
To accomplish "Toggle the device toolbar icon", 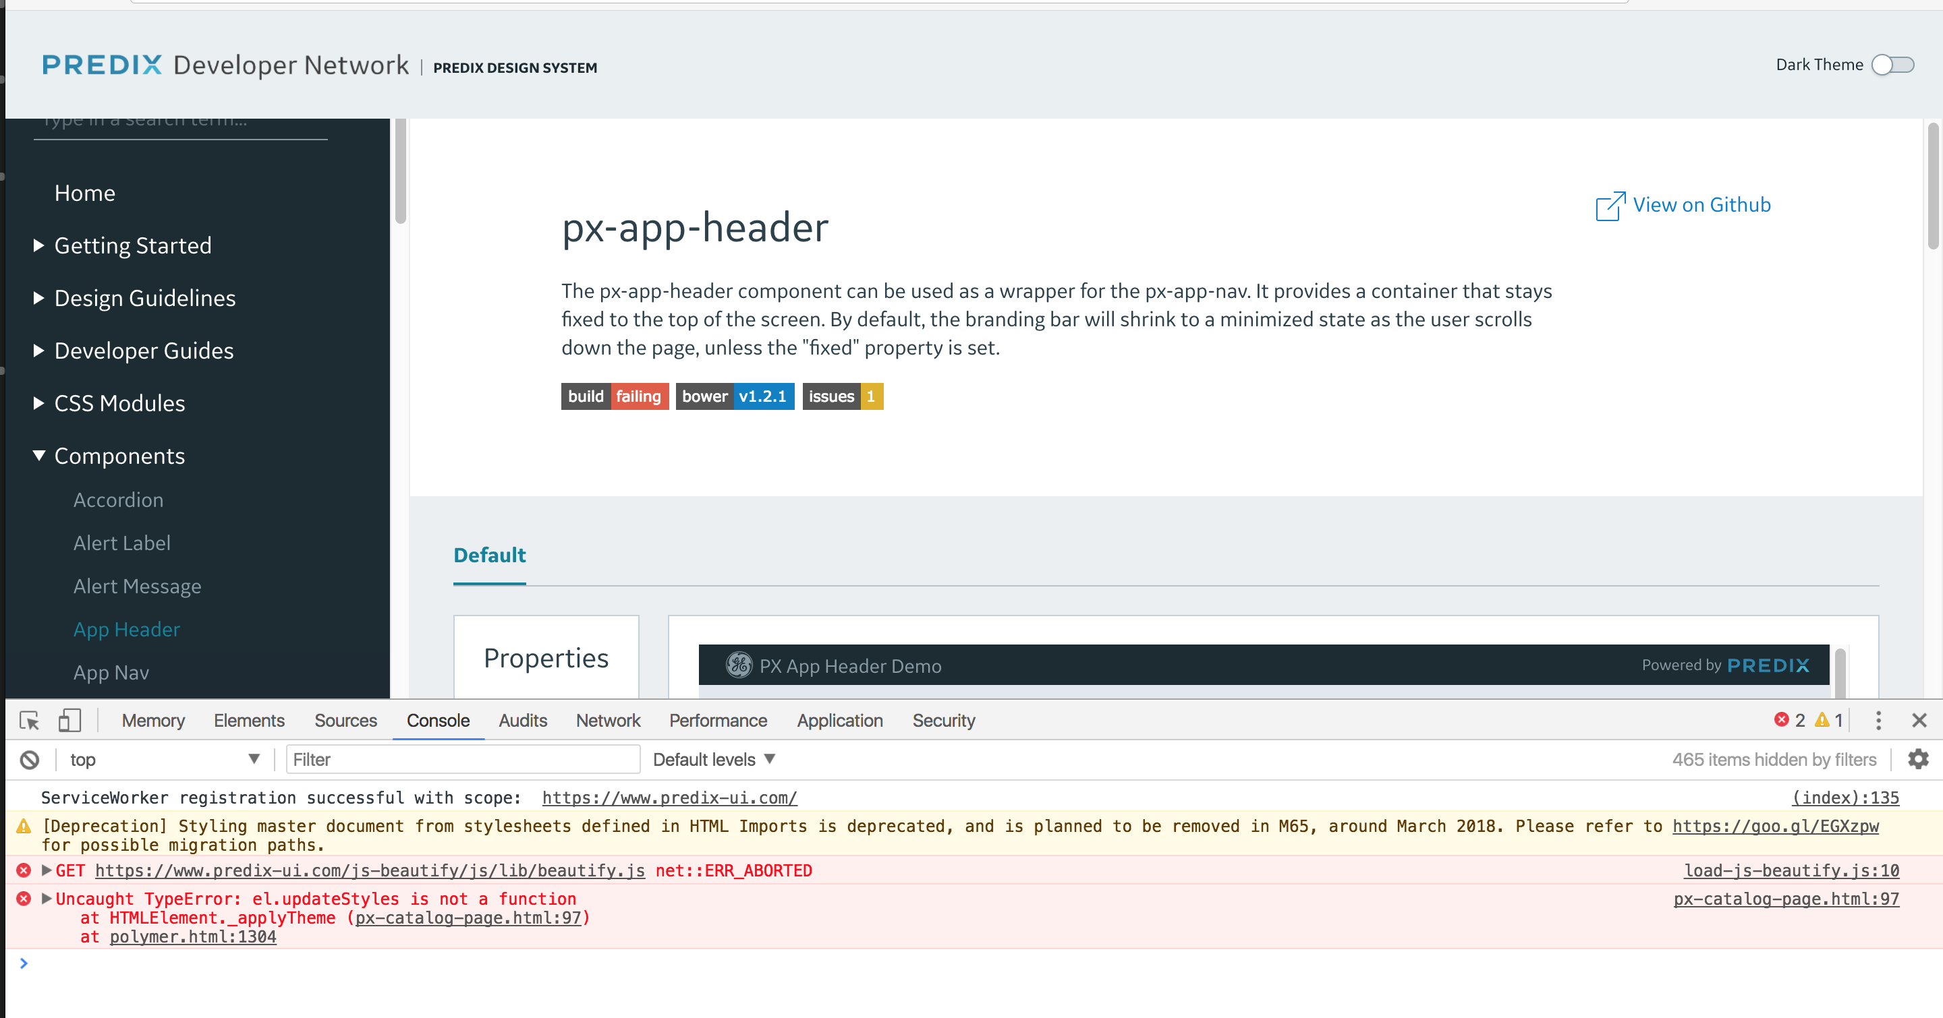I will 69,721.
